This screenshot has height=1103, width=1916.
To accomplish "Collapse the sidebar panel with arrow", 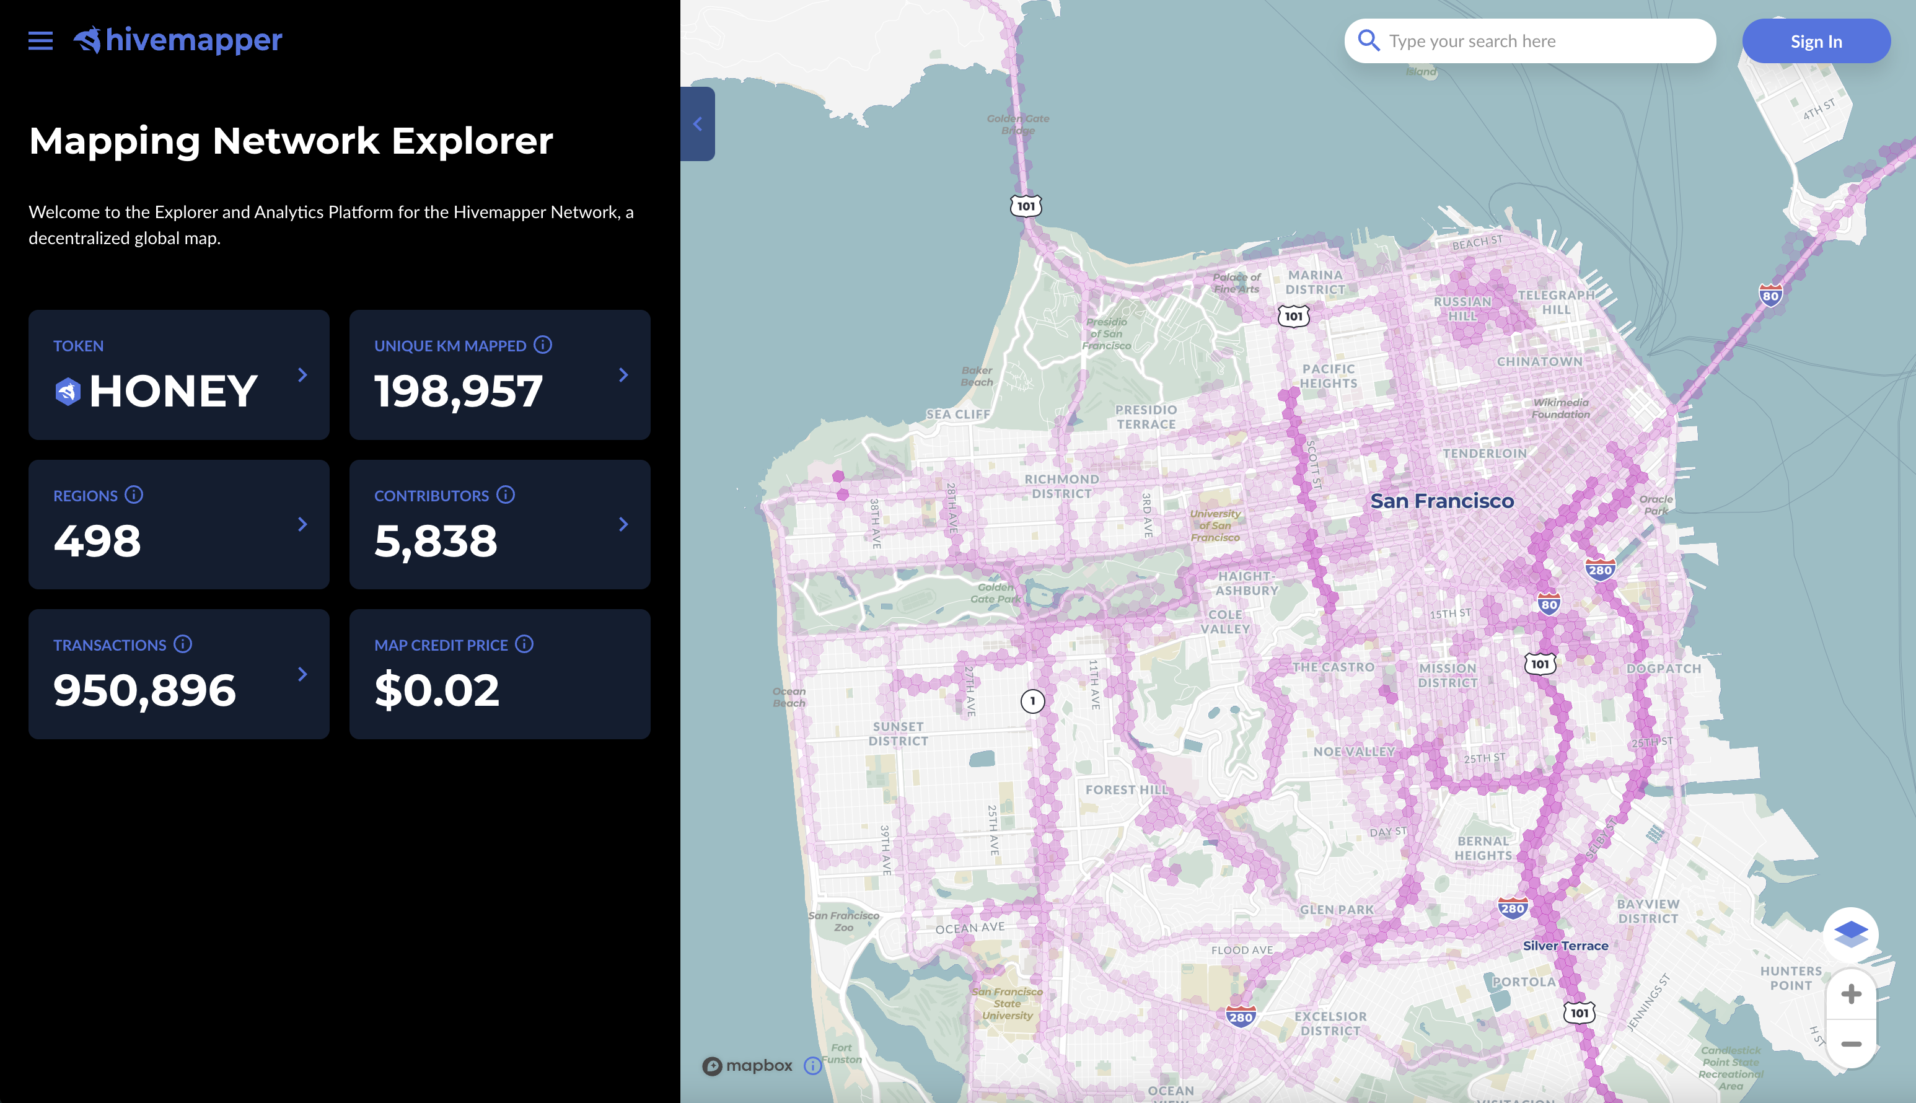I will (x=698, y=123).
